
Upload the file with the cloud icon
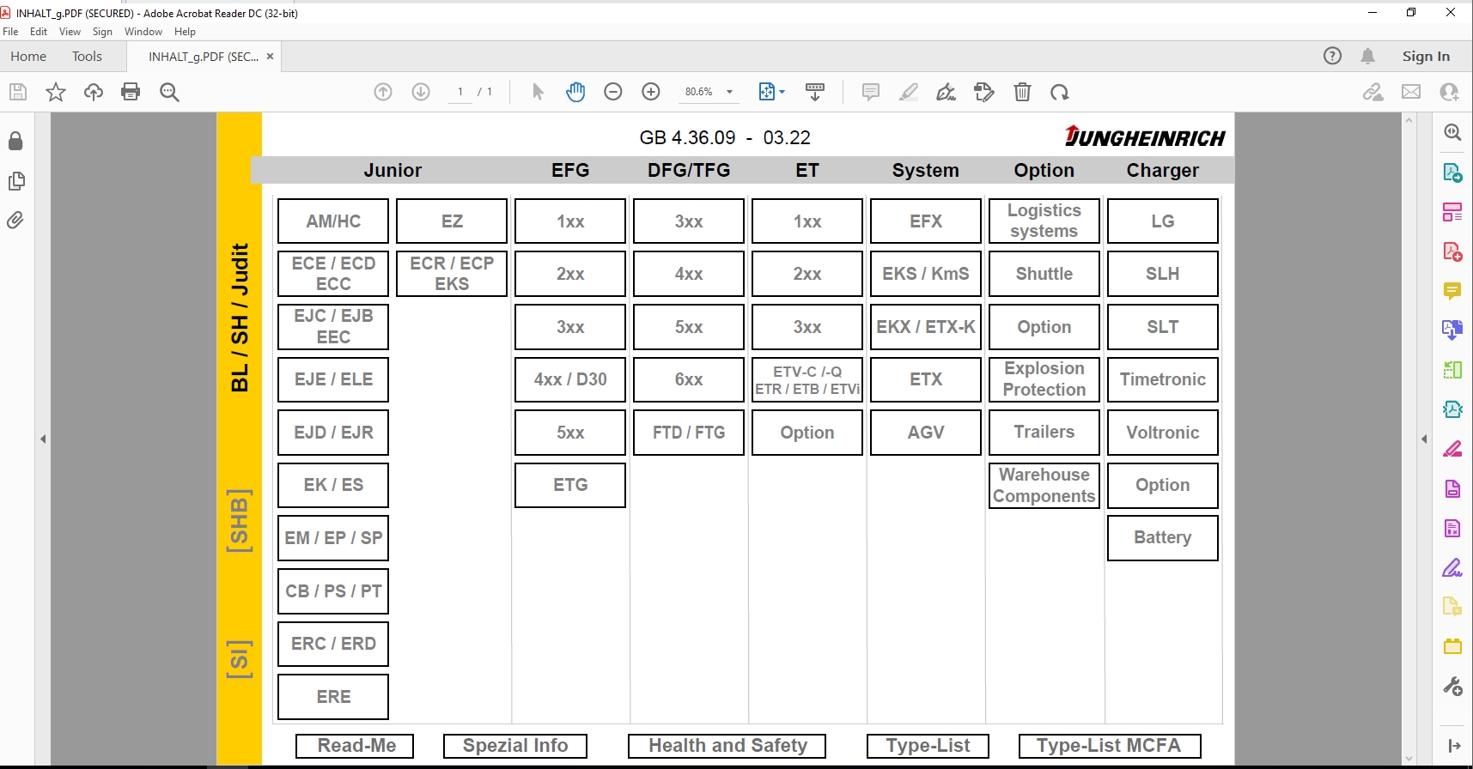click(x=94, y=92)
